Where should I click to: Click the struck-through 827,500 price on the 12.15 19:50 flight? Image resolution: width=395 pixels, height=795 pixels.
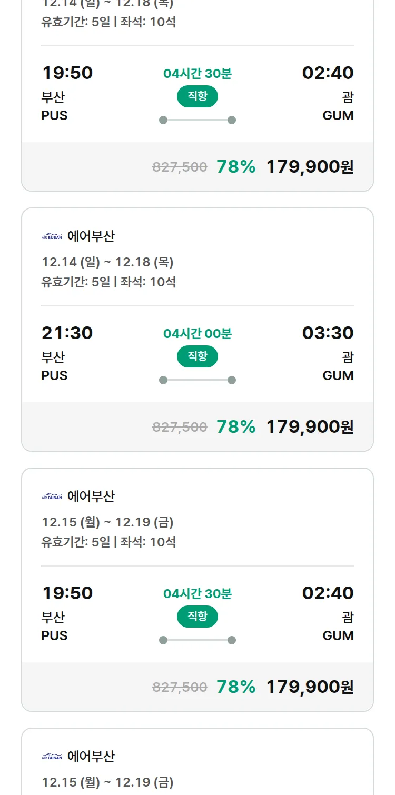180,687
